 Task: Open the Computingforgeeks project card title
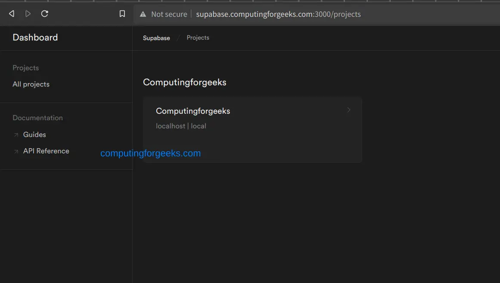click(193, 111)
